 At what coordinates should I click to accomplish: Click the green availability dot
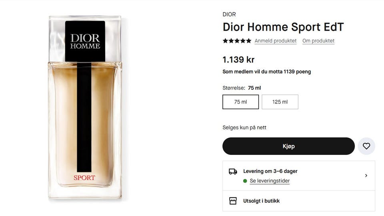245,181
